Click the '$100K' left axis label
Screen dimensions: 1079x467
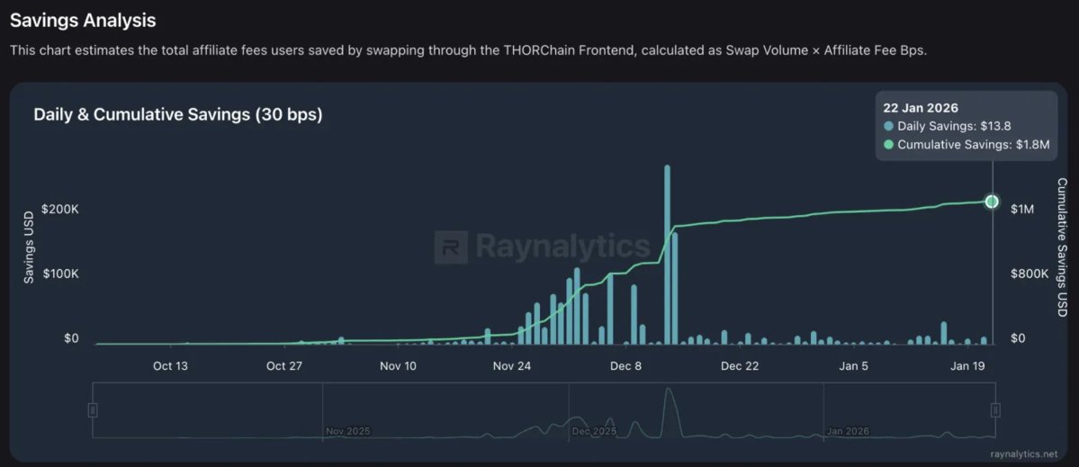tap(62, 274)
